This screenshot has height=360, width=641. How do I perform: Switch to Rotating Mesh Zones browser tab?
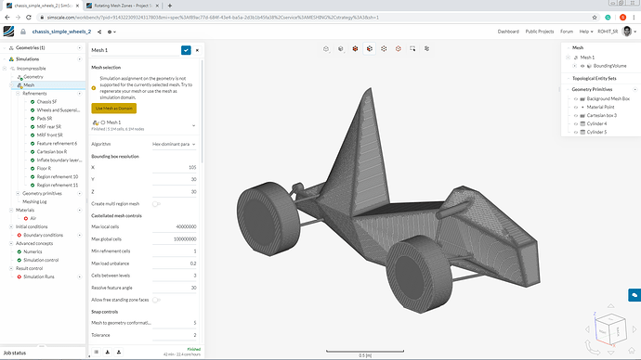point(123,6)
